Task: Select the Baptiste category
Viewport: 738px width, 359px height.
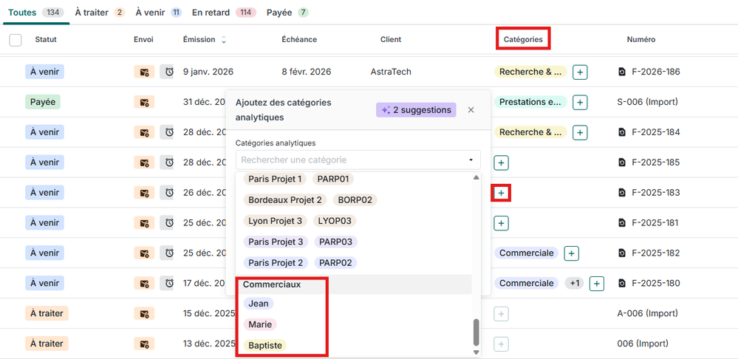Action: click(x=264, y=345)
